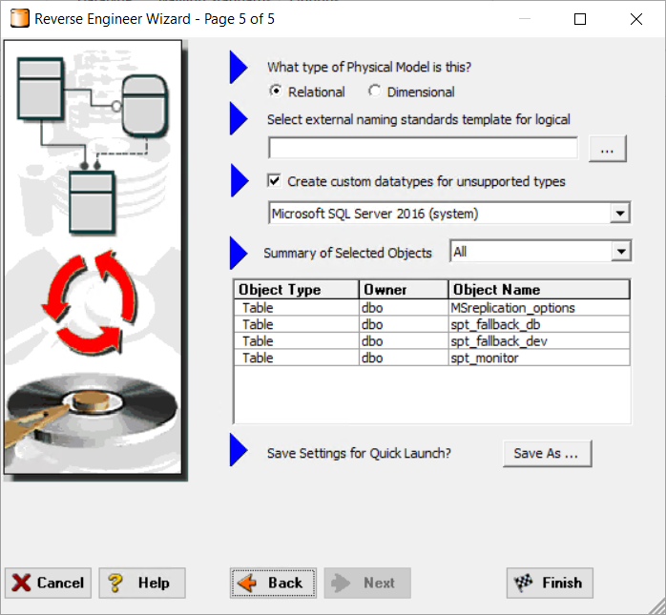The width and height of the screenshot is (666, 615).
Task: Expand the Summary filter All dropdown
Action: 621,252
